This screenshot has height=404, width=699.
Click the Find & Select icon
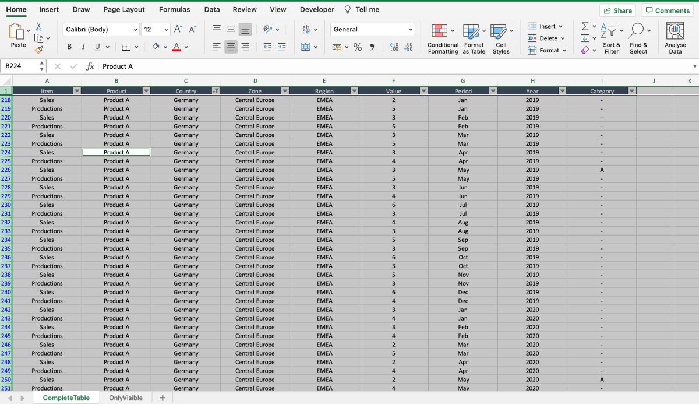[638, 37]
